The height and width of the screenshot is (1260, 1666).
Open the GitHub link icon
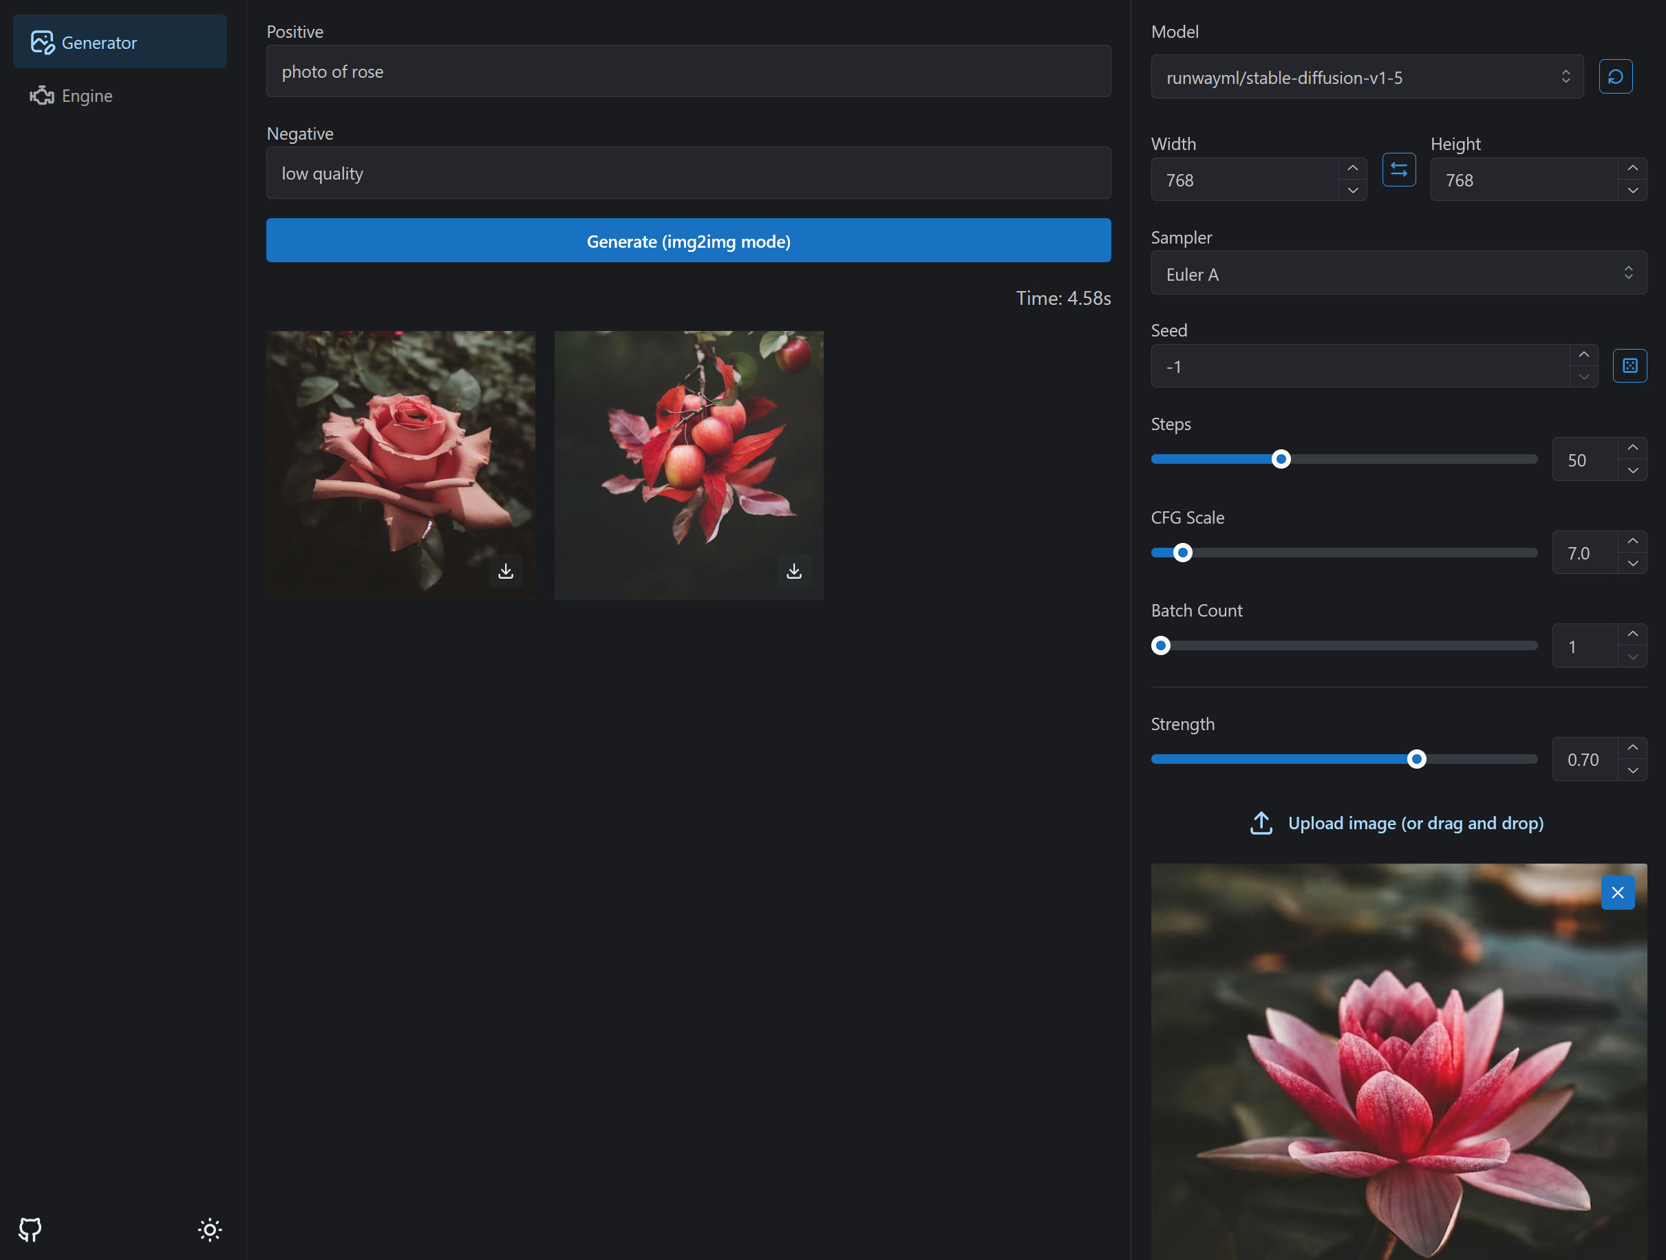click(x=30, y=1229)
